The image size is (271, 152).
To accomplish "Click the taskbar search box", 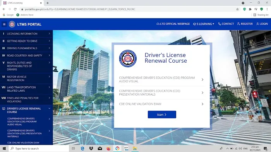I will [x=39, y=149].
